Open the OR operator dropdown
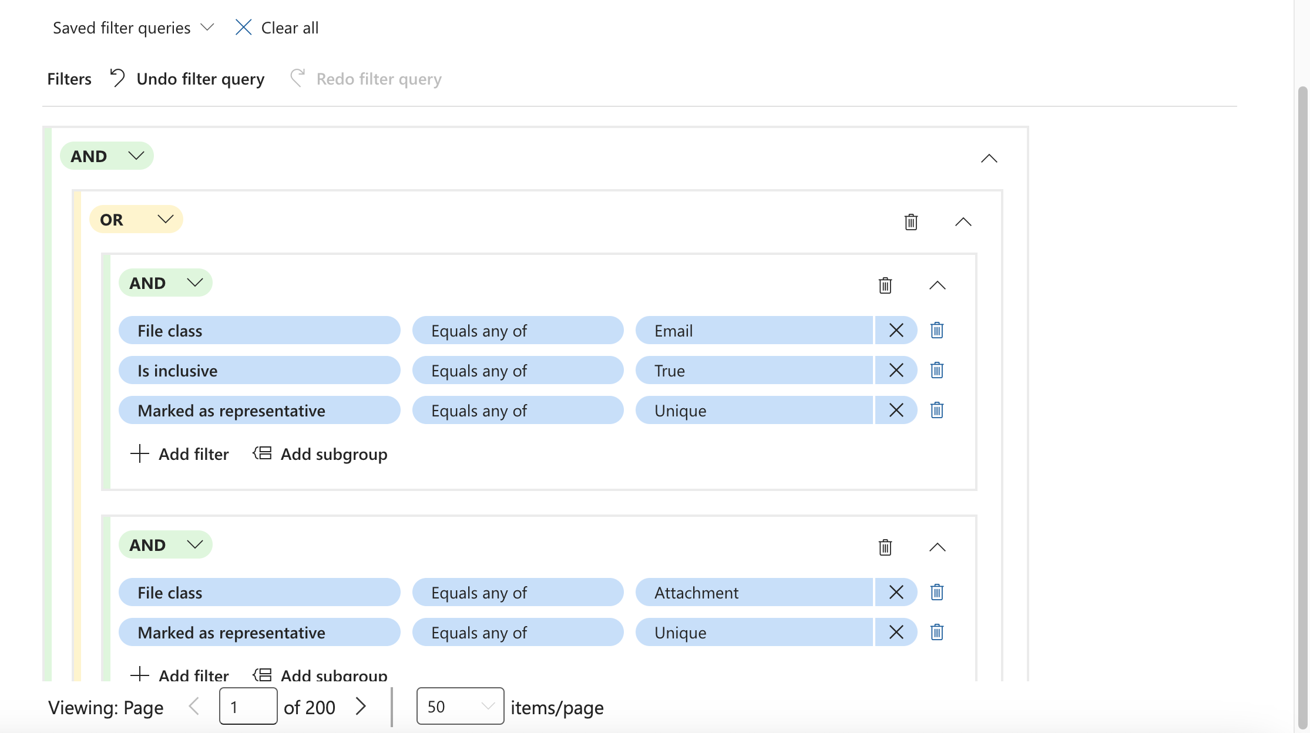 click(x=136, y=220)
